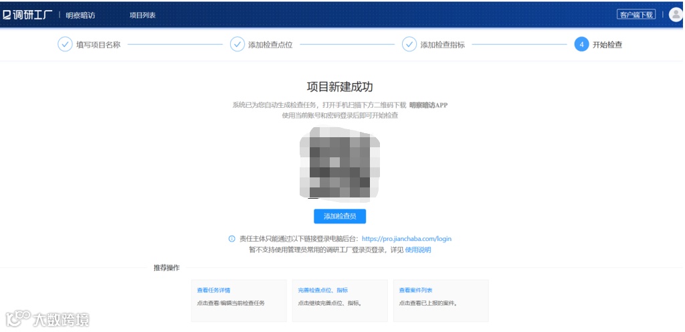Click the text 点击查看/编辑当前检查任务

click(231, 303)
